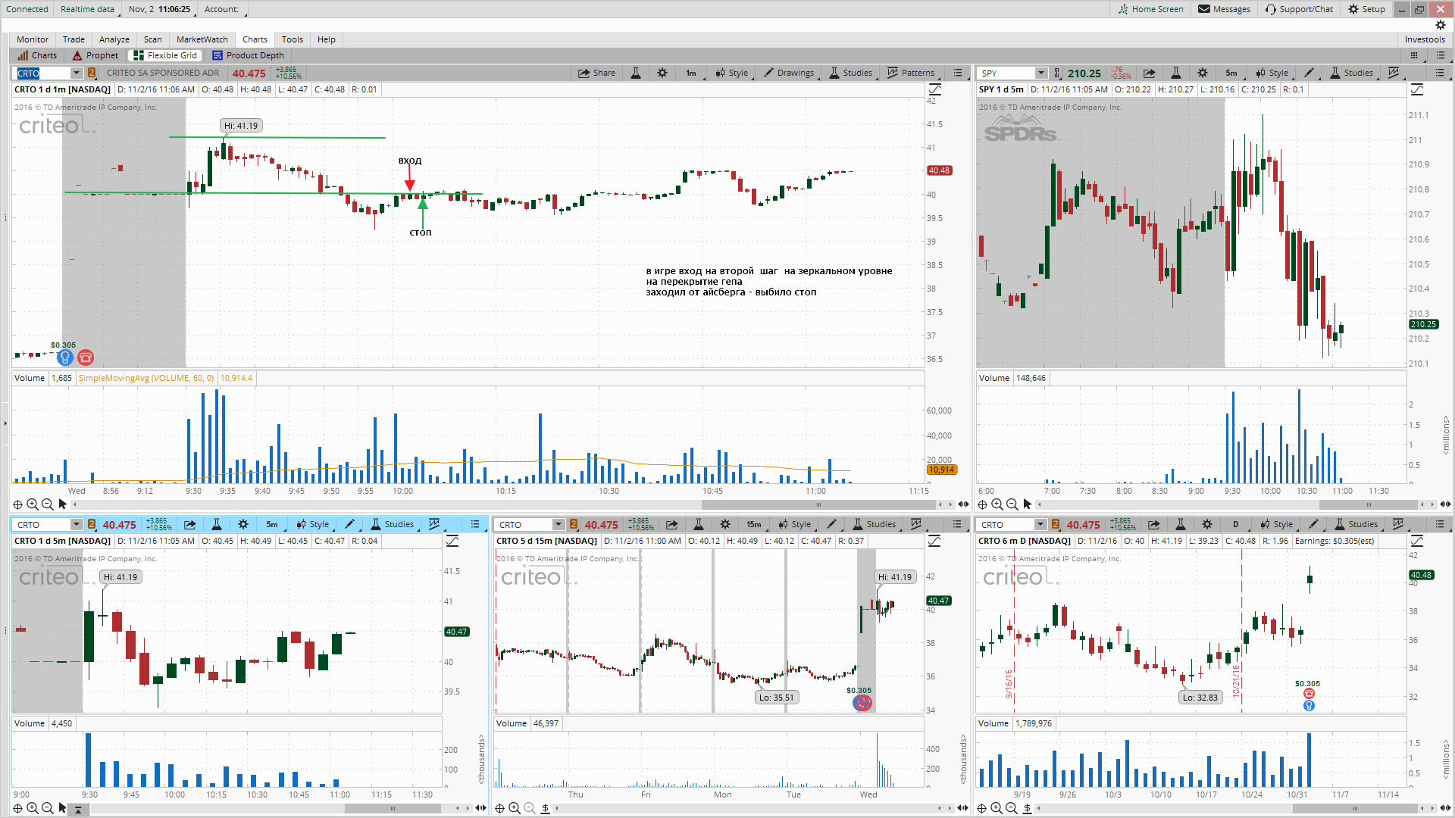The image size is (1455, 818).
Task: Click the drawing pencil on CRTO 5m chart
Action: (349, 524)
